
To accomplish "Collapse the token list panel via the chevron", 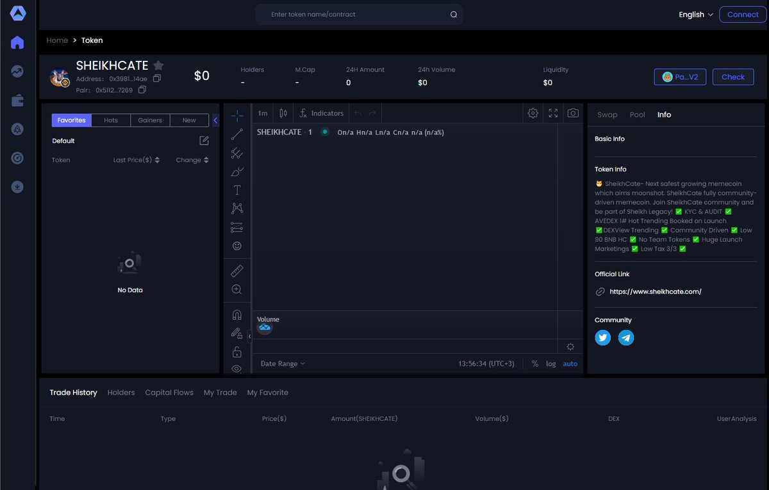I will (x=215, y=119).
